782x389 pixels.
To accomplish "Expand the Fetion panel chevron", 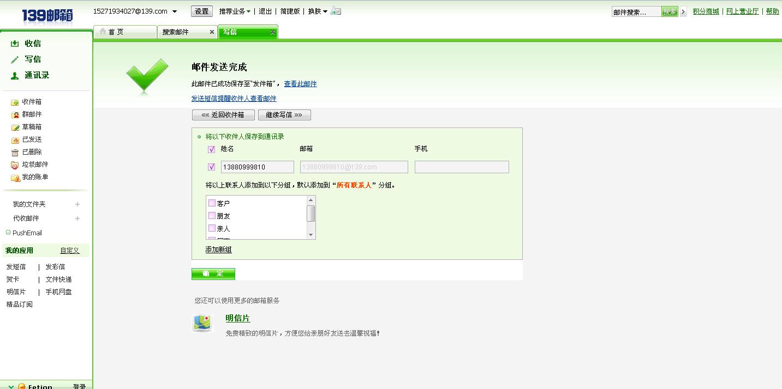I will click(11, 386).
